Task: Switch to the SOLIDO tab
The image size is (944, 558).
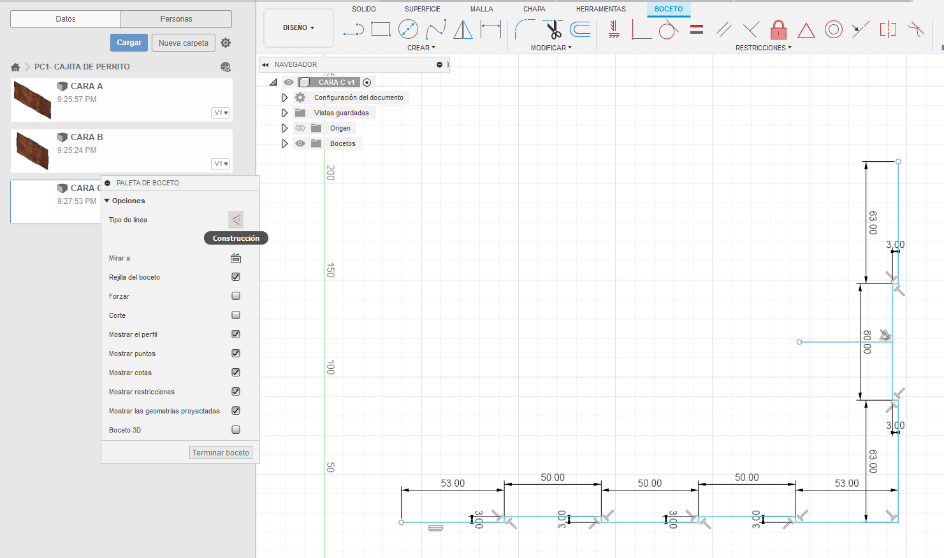Action: (364, 9)
